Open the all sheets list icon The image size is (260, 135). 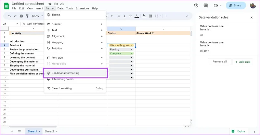(x=19, y=131)
